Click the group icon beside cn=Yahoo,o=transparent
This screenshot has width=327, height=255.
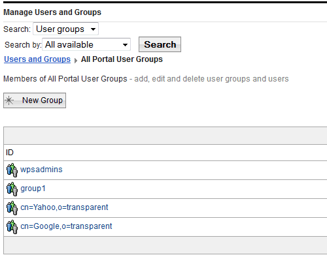click(x=12, y=208)
